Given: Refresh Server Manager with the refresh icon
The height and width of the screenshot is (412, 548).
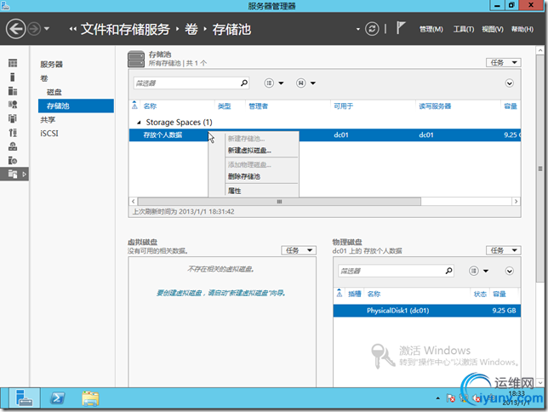Looking at the screenshot, I should coord(372,29).
